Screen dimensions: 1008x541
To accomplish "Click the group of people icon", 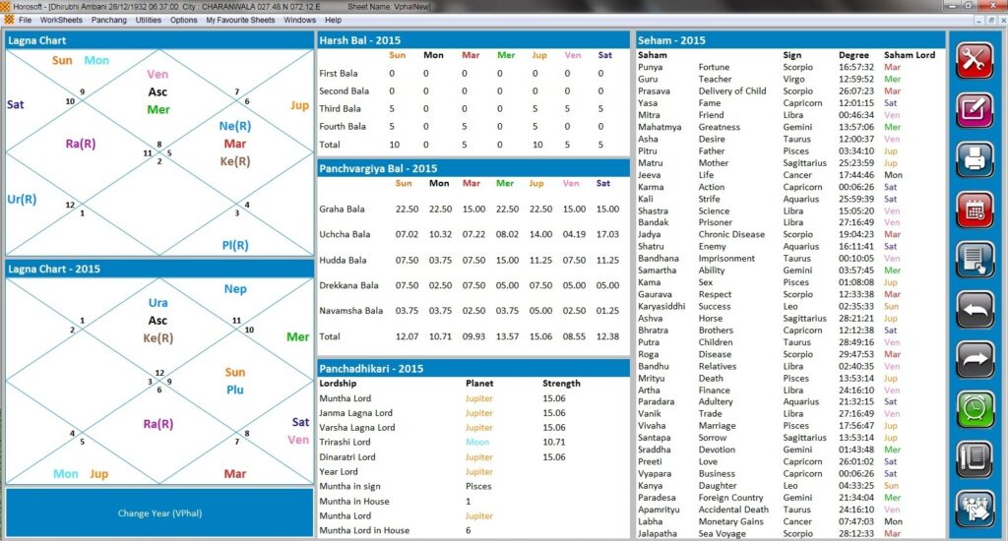I will pyautogui.click(x=975, y=510).
